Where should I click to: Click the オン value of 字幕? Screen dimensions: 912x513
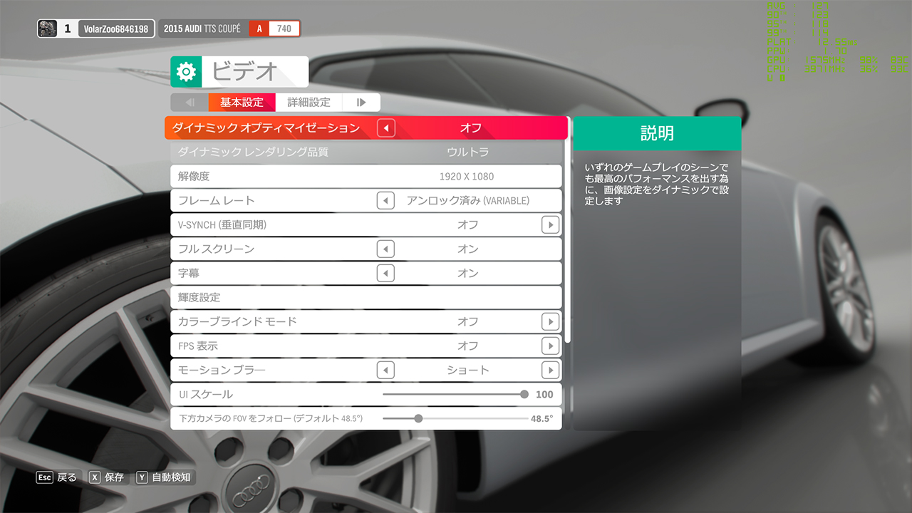468,273
